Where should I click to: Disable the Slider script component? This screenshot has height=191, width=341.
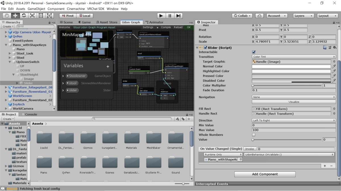pyautogui.click(x=205, y=48)
